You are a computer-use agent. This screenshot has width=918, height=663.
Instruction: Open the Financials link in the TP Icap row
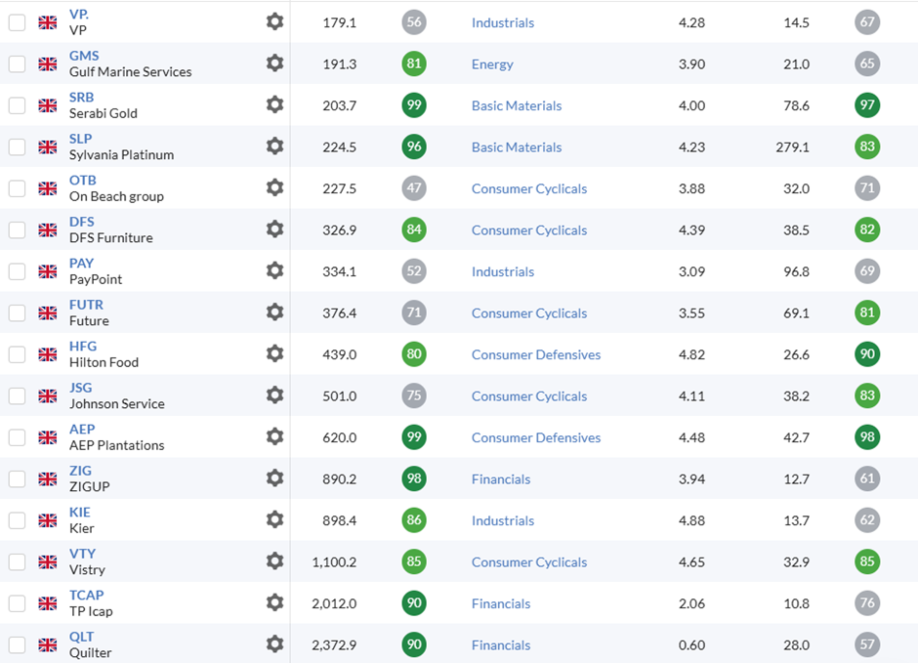click(501, 604)
